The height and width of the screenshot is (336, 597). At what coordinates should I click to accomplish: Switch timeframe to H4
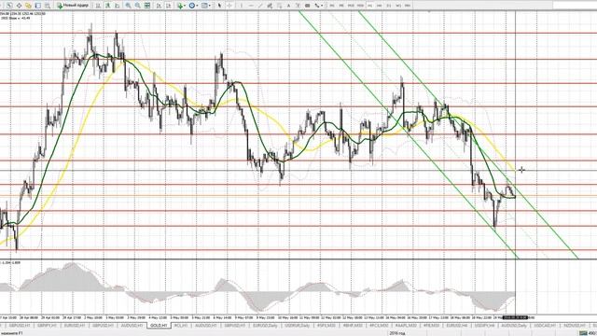pyautogui.click(x=380, y=6)
